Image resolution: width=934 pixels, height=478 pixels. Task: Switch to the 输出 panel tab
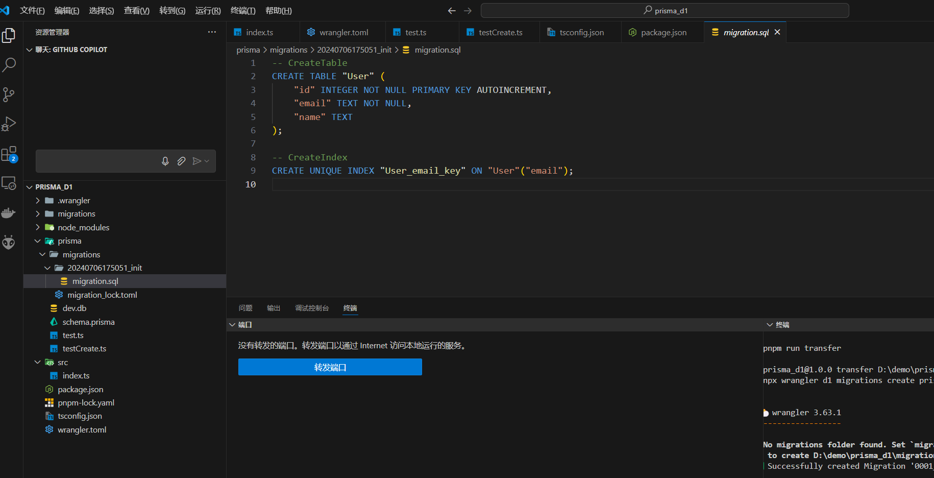[x=274, y=308]
